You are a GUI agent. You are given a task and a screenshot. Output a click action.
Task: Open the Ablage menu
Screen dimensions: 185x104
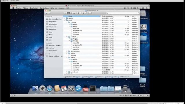tap(26, 8)
